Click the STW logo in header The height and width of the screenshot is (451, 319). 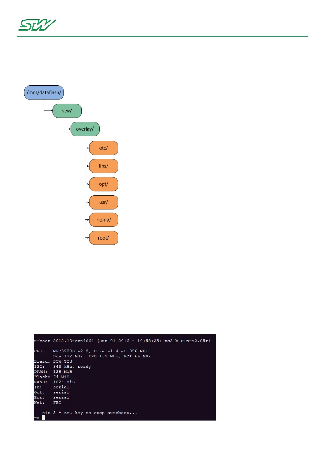click(x=37, y=25)
